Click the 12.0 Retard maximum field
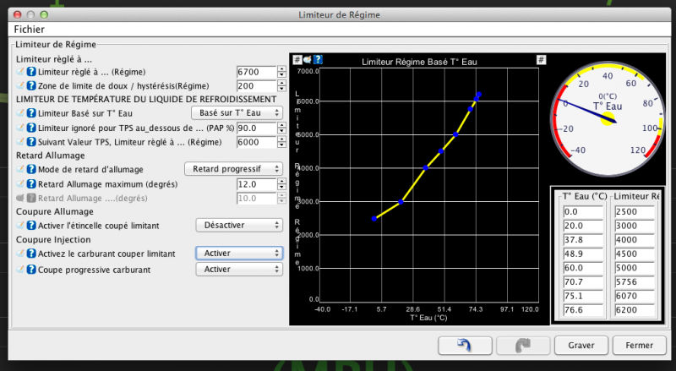 point(257,184)
